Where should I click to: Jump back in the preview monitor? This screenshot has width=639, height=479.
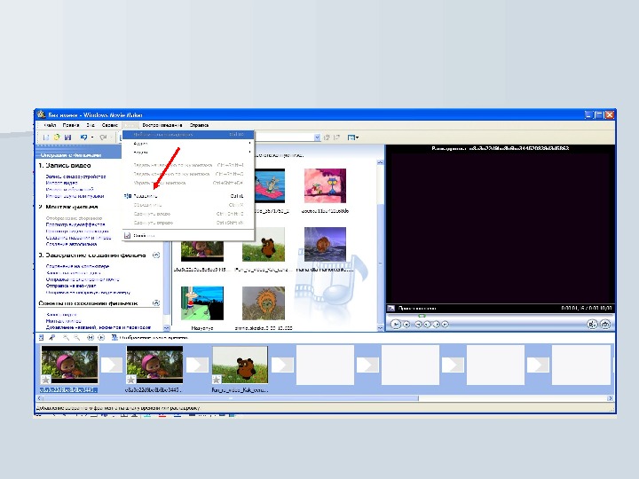point(418,325)
